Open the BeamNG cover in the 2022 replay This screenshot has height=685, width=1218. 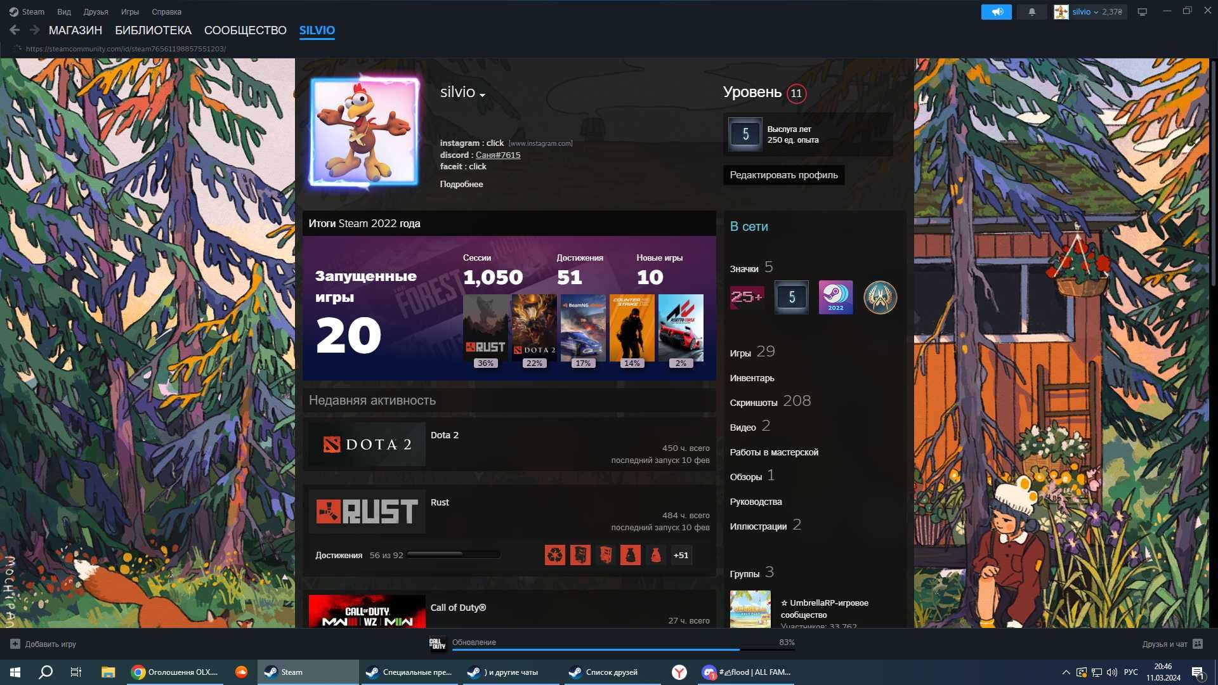583,327
